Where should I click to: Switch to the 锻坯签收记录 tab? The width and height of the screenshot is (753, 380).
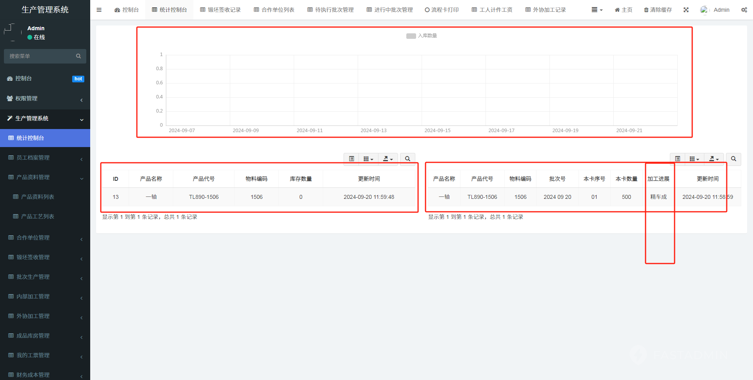(220, 10)
